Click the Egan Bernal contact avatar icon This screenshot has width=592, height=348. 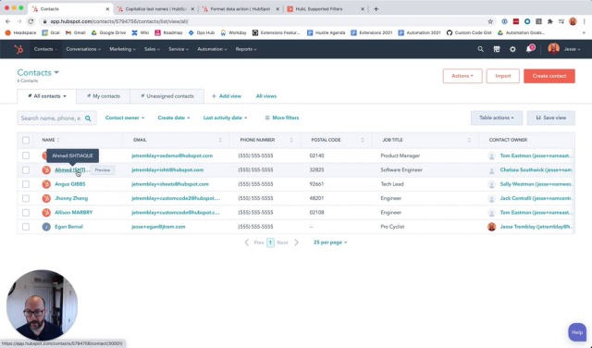[x=46, y=227]
